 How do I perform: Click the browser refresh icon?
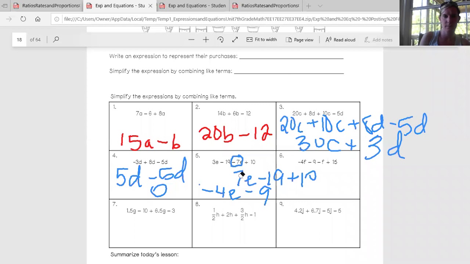[23, 19]
